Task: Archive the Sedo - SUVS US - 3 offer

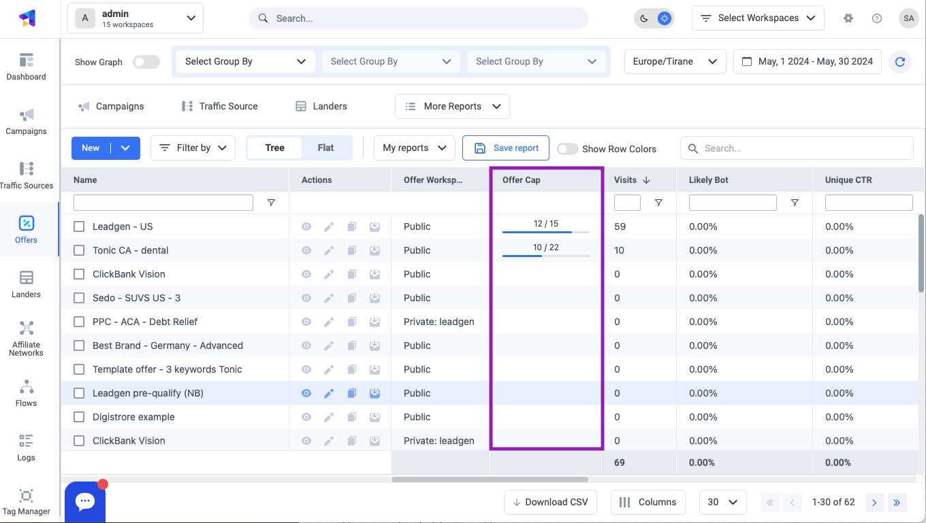Action: pyautogui.click(x=374, y=298)
